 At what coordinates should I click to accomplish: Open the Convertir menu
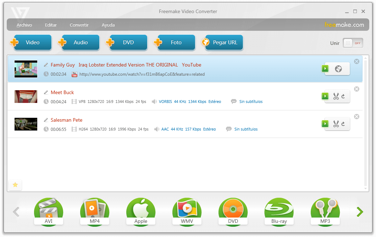click(x=79, y=25)
